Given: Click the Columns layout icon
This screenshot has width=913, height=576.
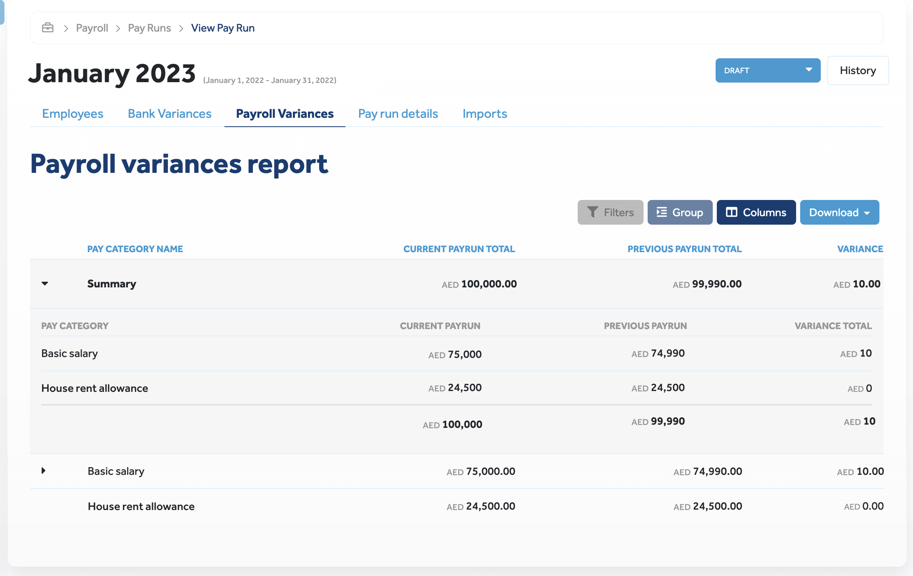Looking at the screenshot, I should (731, 212).
